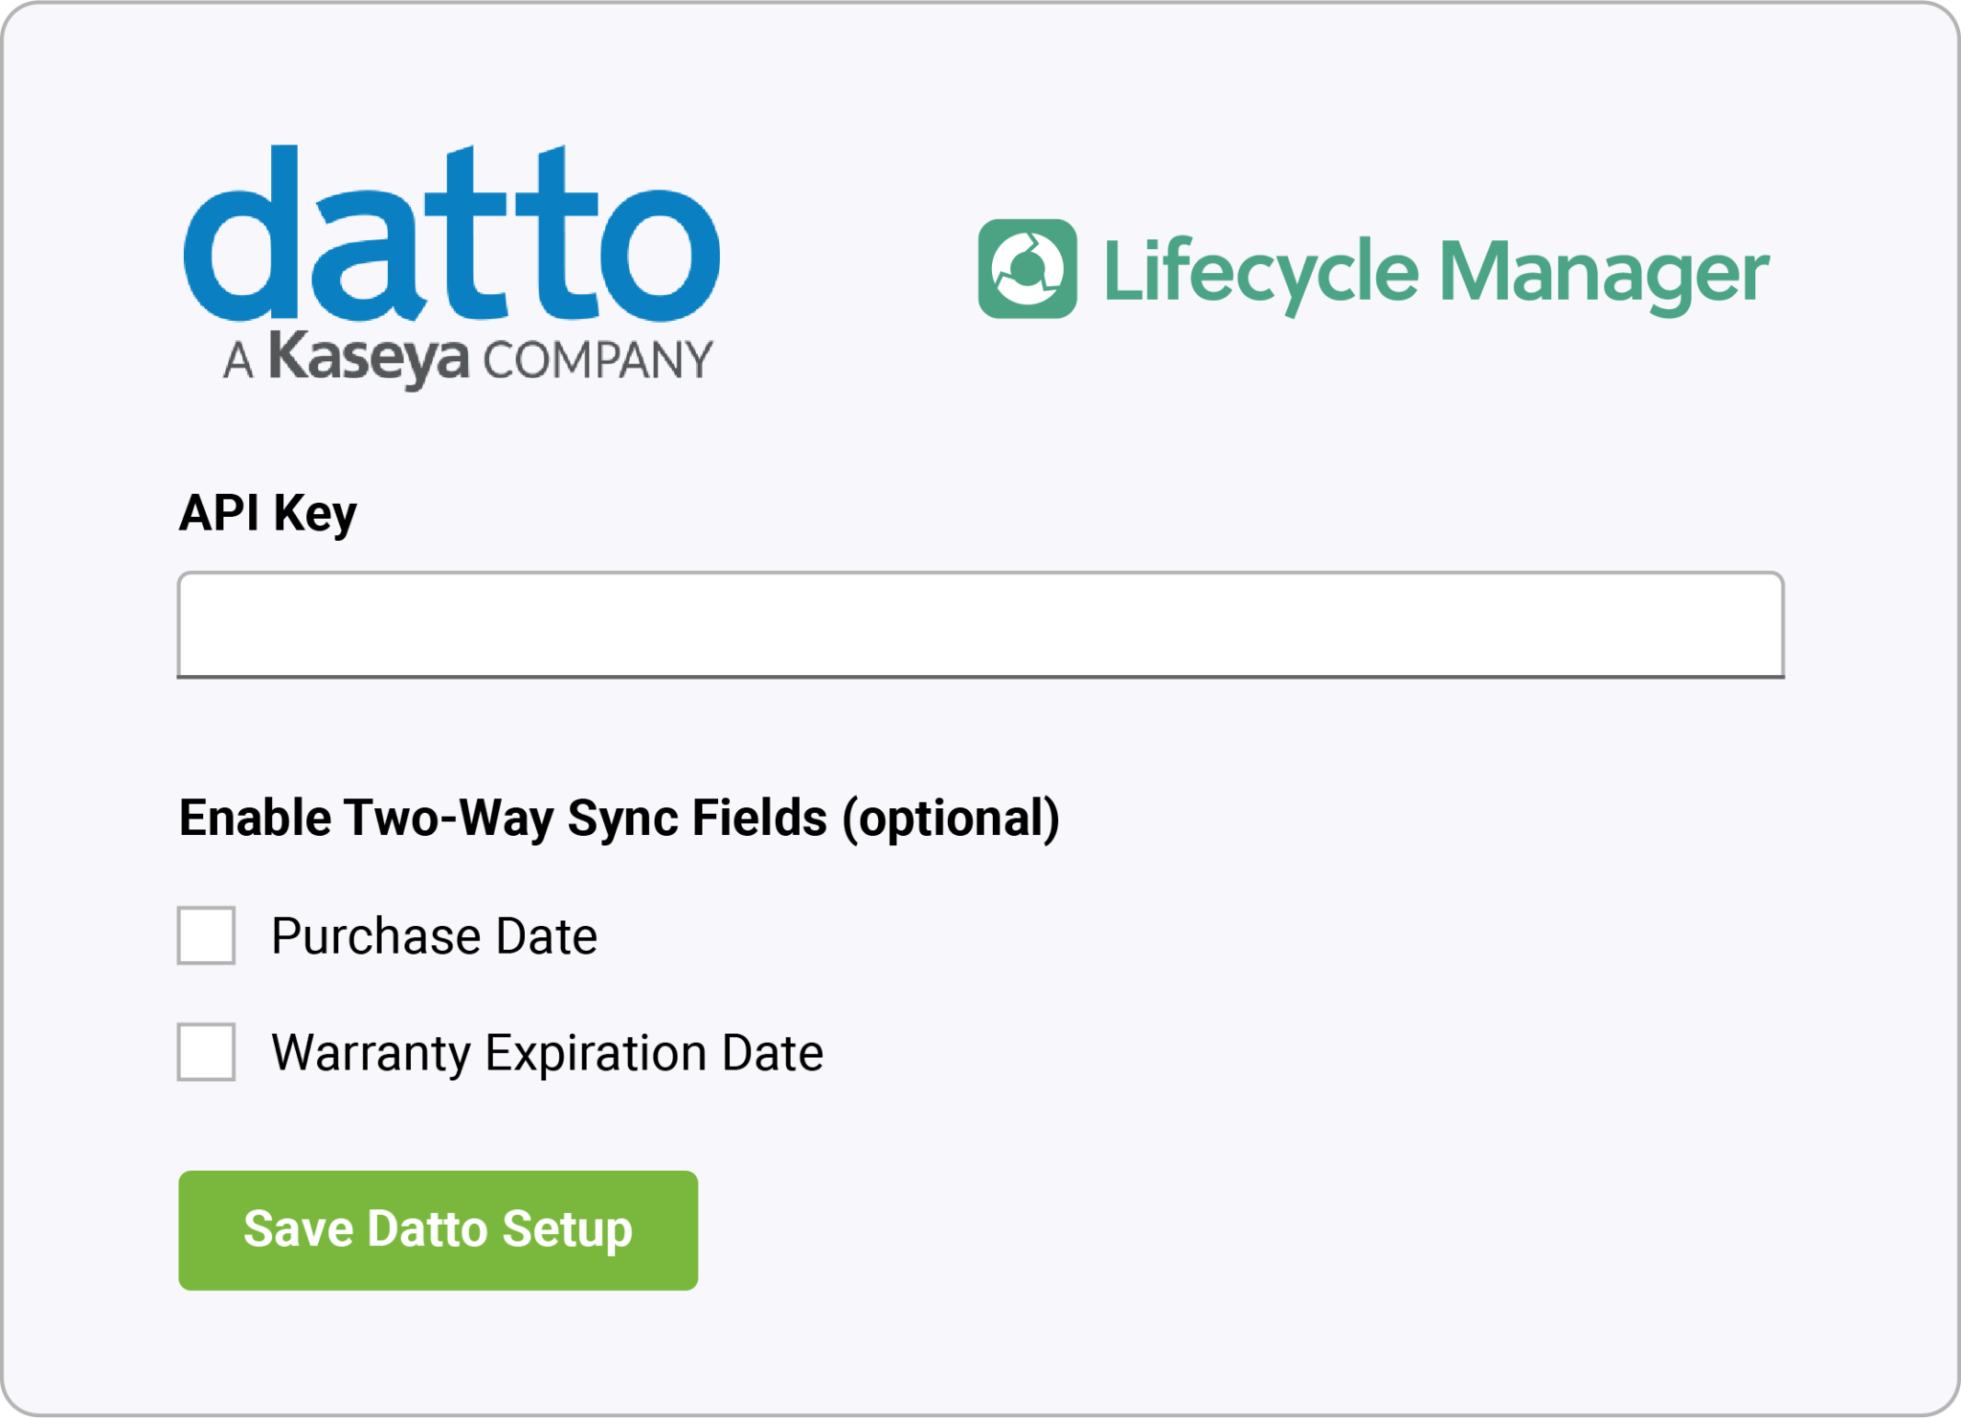Screen dimensions: 1961x1418
Task: Select the API Key section label
Action: pyautogui.click(x=268, y=513)
